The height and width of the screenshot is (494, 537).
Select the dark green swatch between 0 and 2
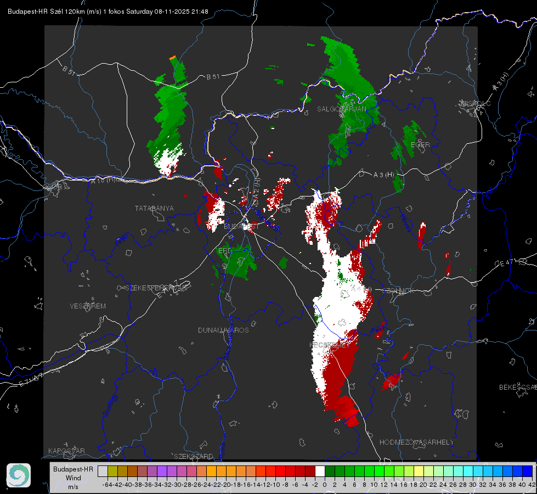tap(330, 471)
